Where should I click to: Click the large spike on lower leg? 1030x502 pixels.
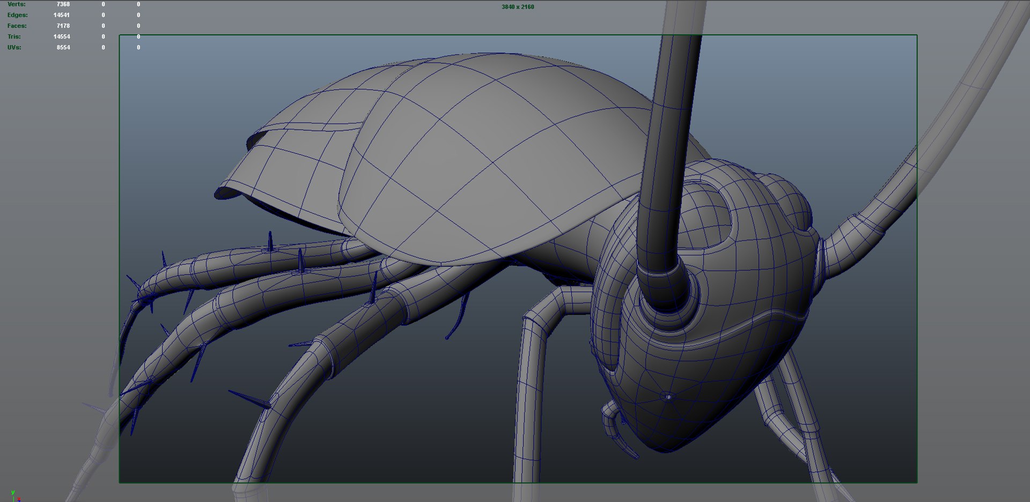(x=250, y=400)
